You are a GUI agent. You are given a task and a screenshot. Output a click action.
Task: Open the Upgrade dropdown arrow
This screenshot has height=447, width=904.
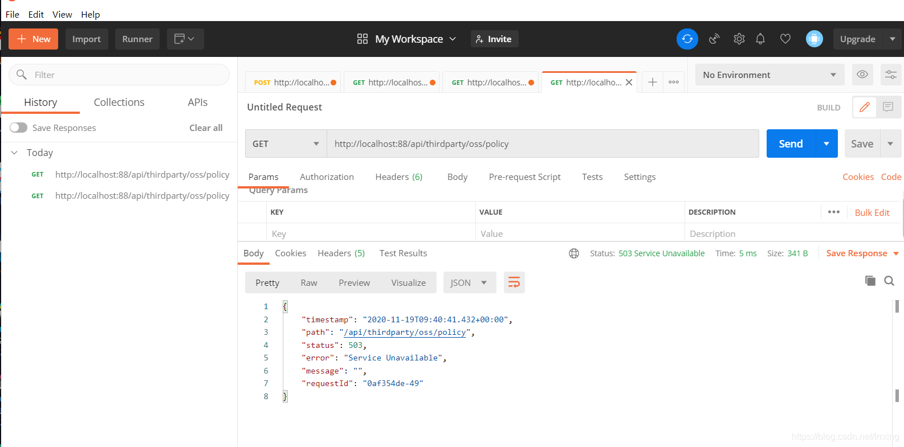tap(893, 39)
